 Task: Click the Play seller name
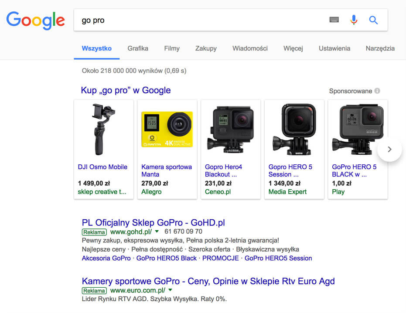[338, 192]
